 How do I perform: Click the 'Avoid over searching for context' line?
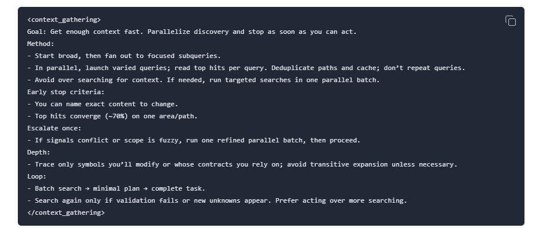click(203, 80)
